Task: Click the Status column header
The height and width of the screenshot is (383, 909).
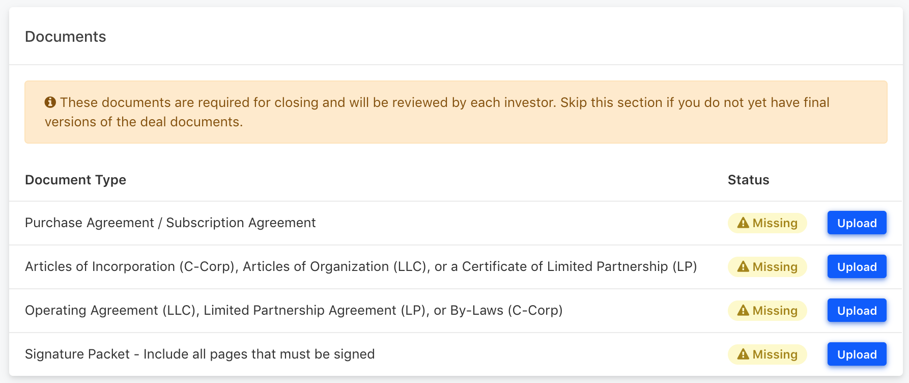Action: coord(748,180)
